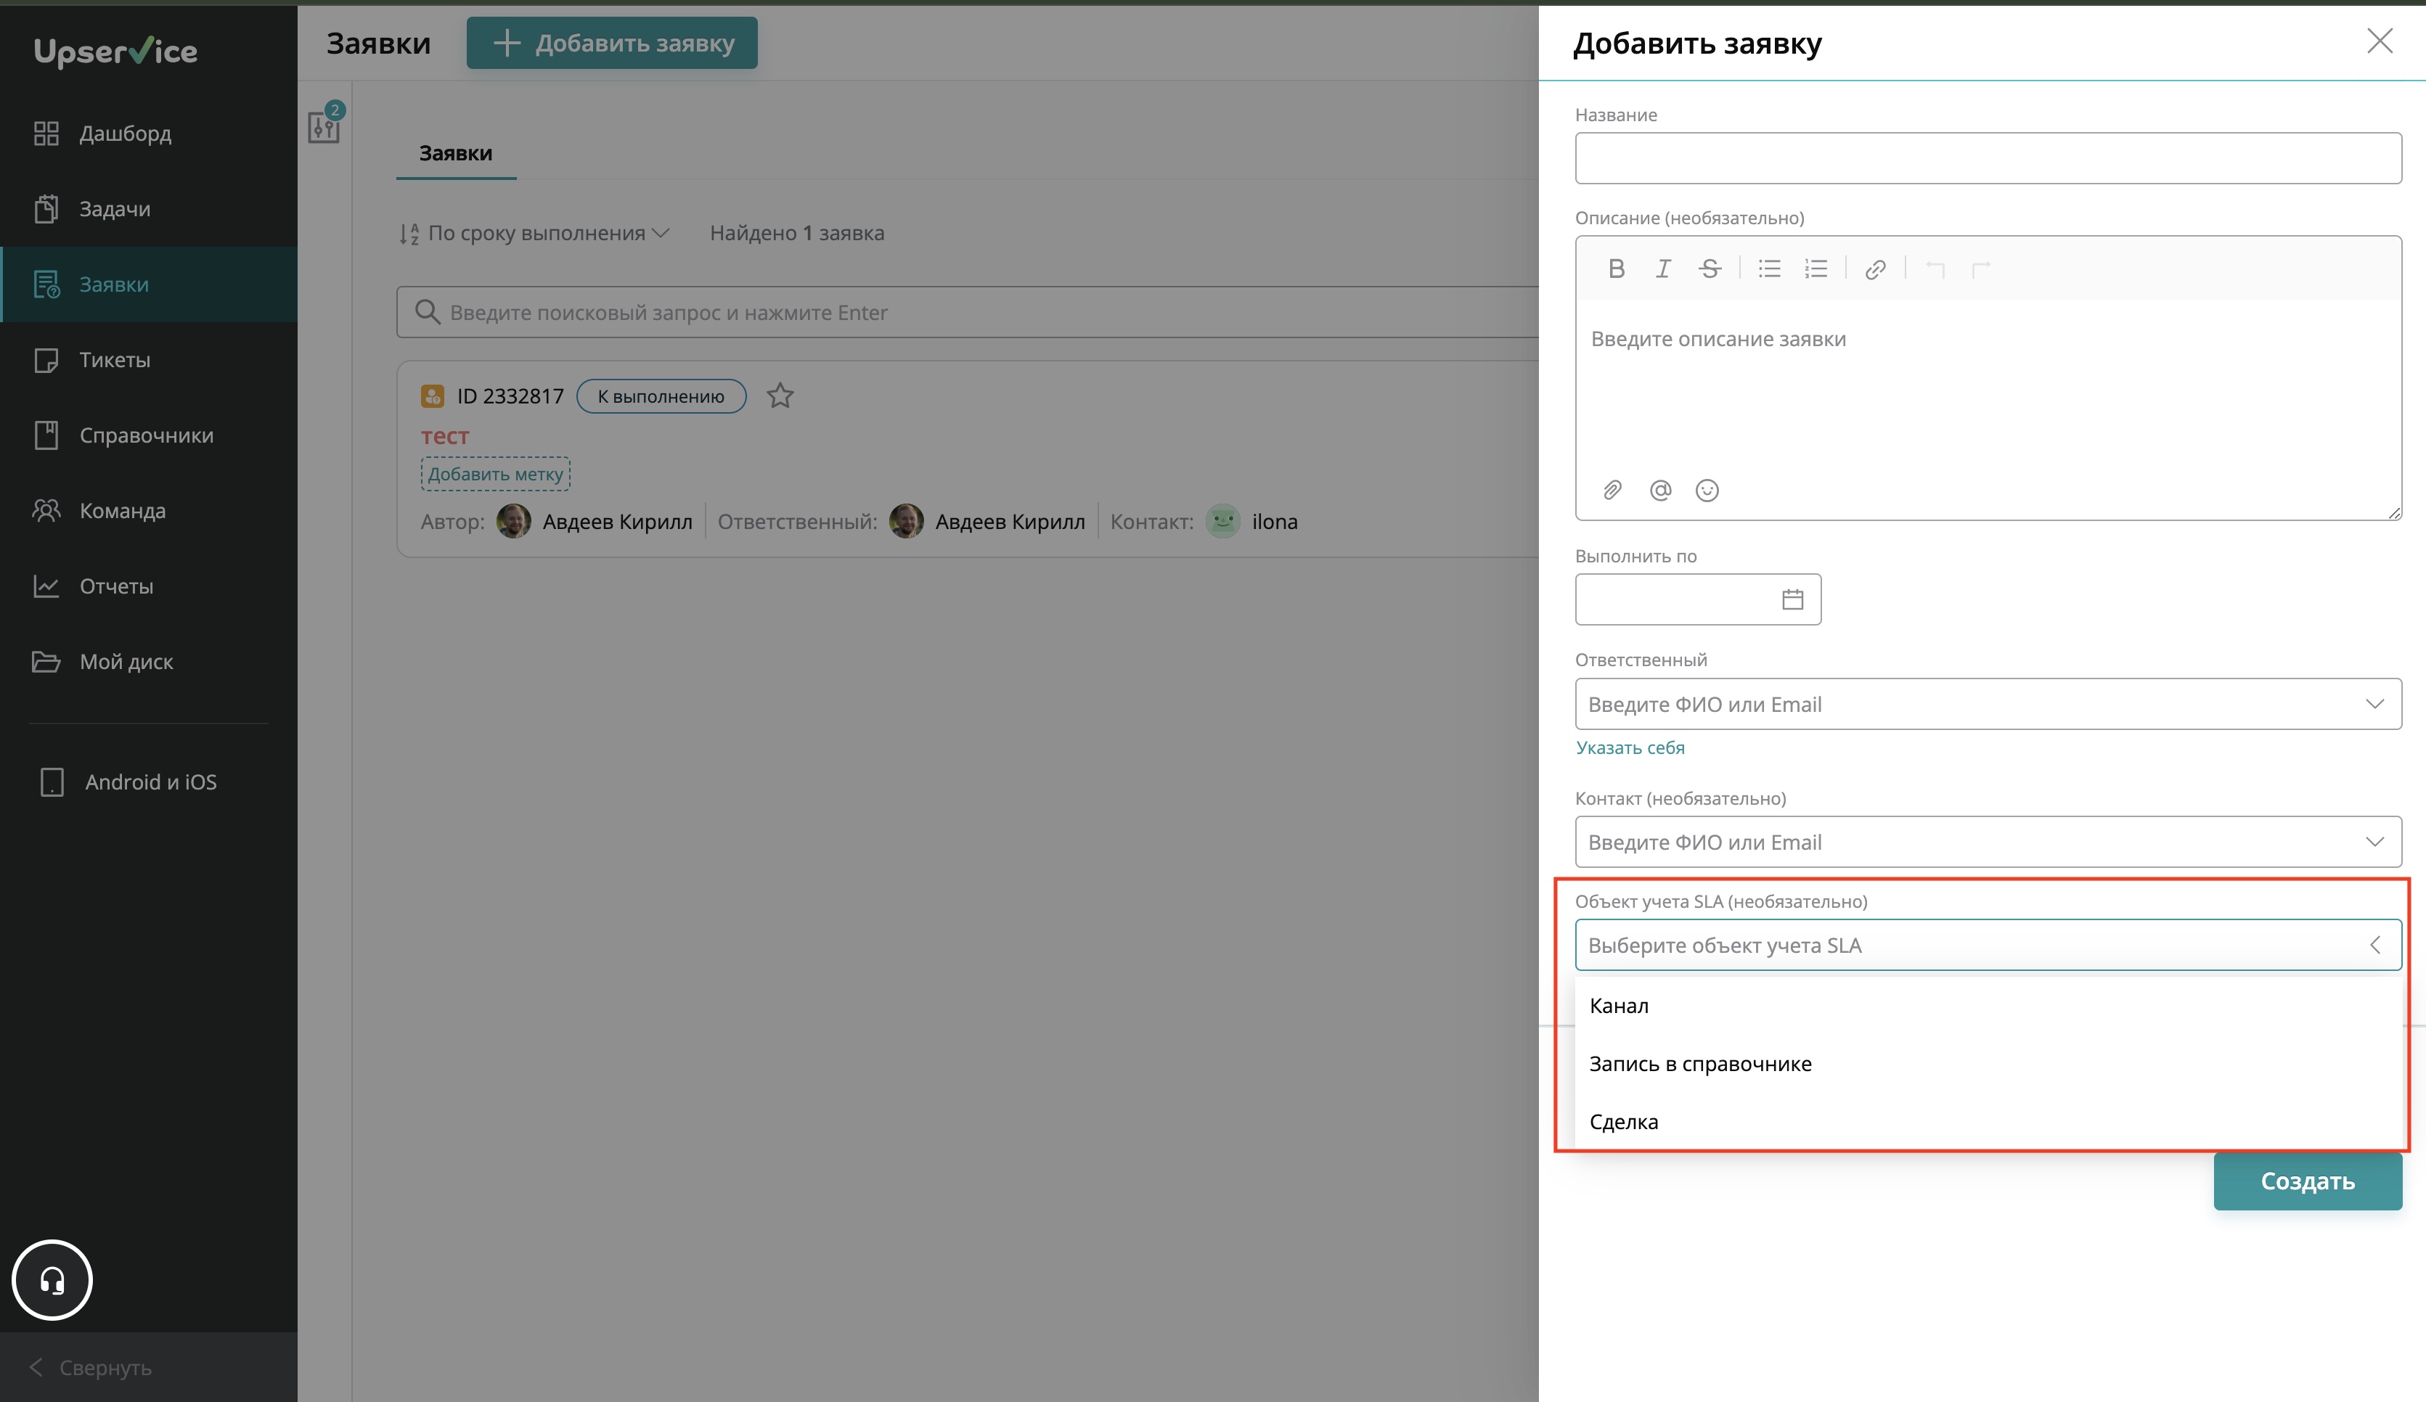The image size is (2426, 1402).
Task: Insert a hyperlink via link icon
Action: point(1874,269)
